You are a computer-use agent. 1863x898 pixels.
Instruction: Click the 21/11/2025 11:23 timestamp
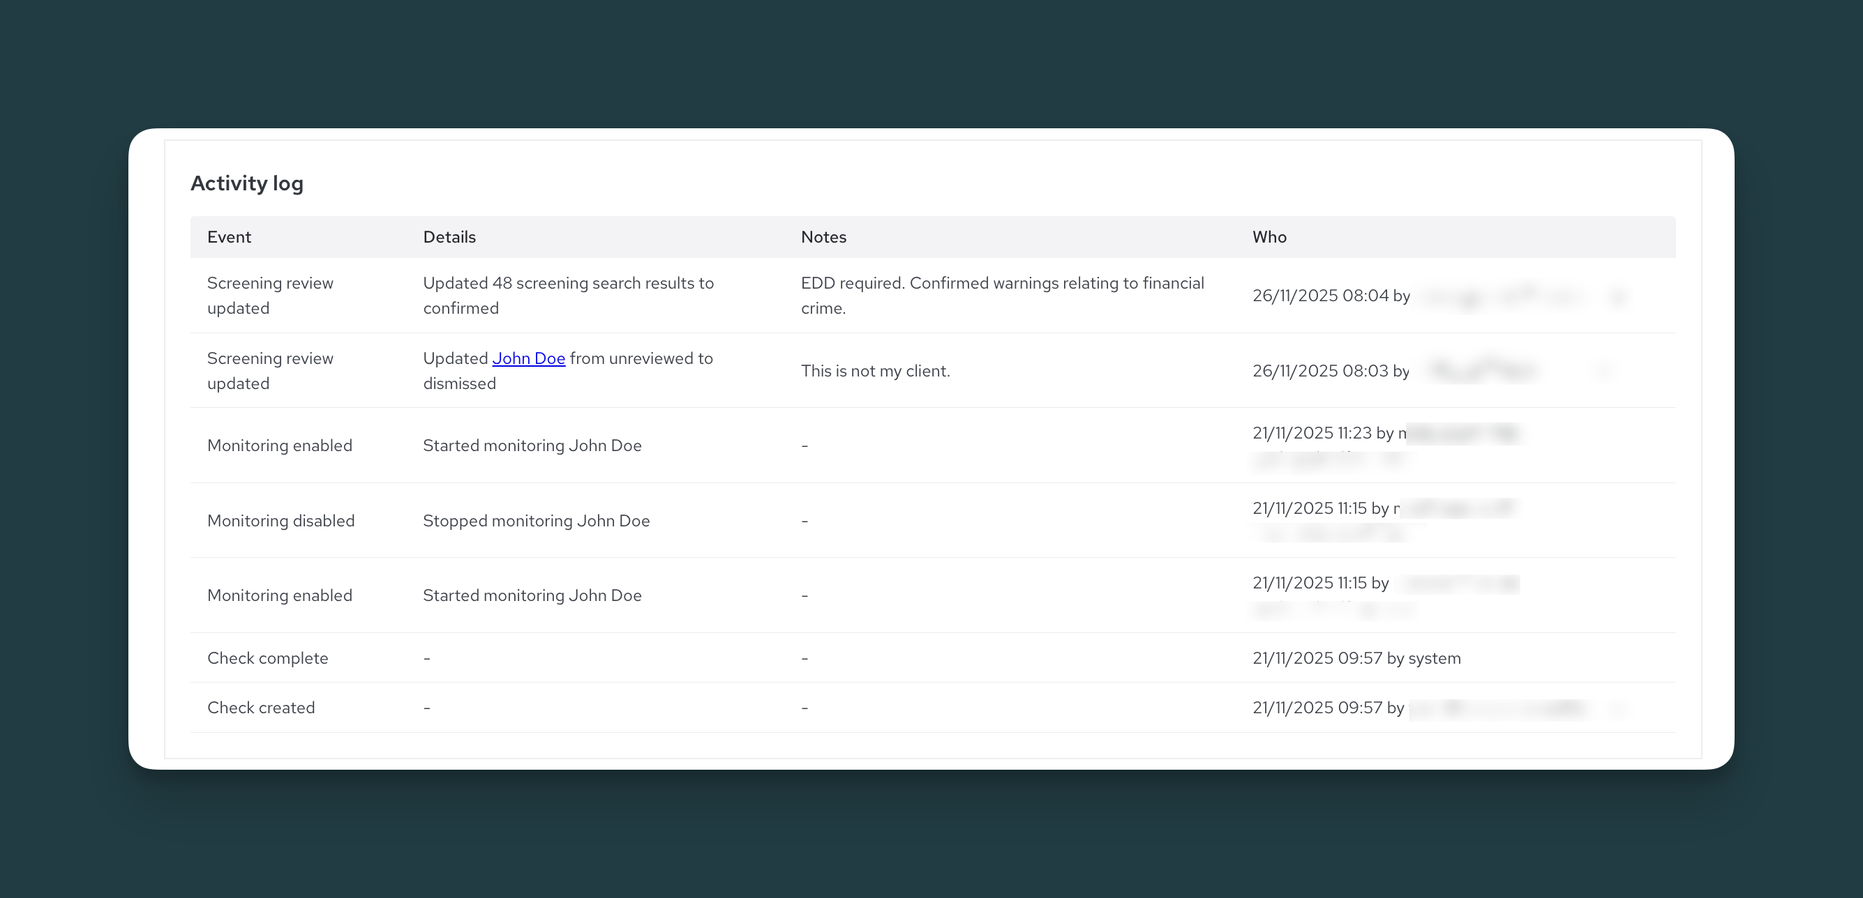click(1312, 433)
